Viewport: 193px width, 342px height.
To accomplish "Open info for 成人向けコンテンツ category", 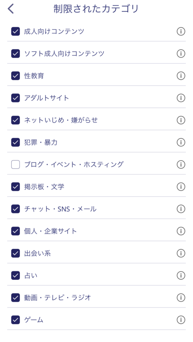I will pos(181,31).
